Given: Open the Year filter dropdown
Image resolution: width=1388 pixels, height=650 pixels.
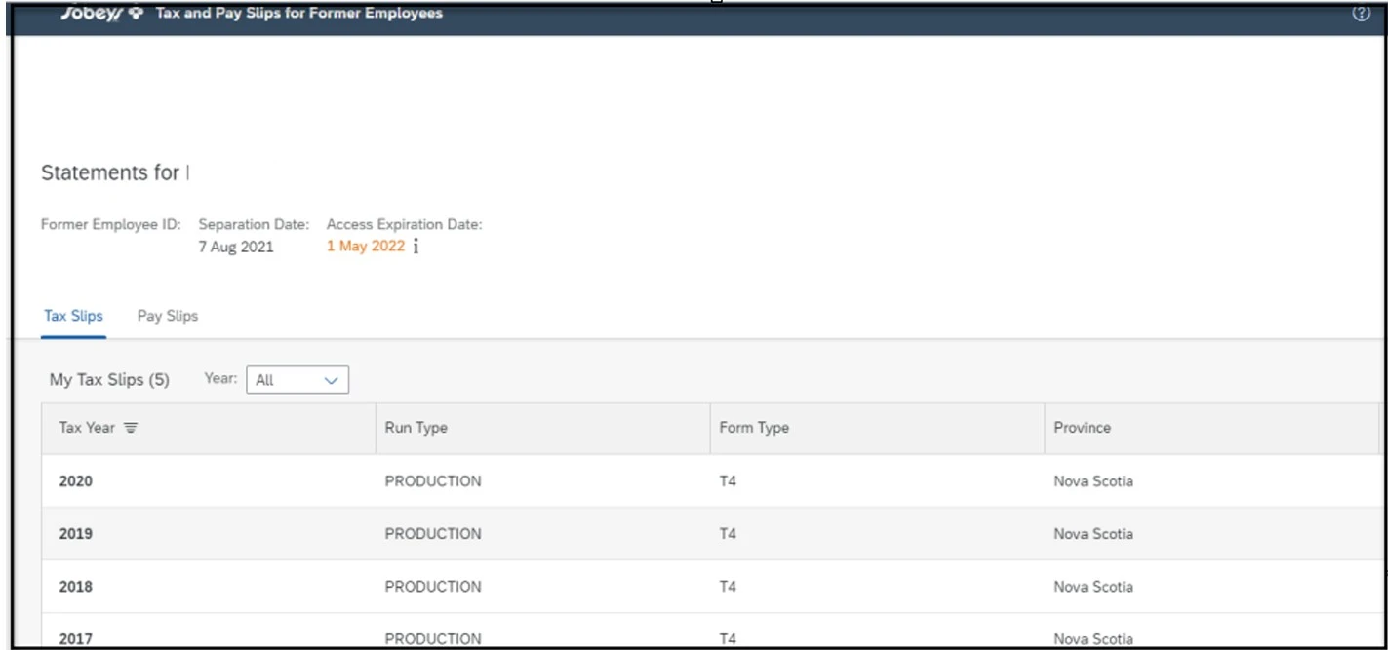Looking at the screenshot, I should (297, 380).
